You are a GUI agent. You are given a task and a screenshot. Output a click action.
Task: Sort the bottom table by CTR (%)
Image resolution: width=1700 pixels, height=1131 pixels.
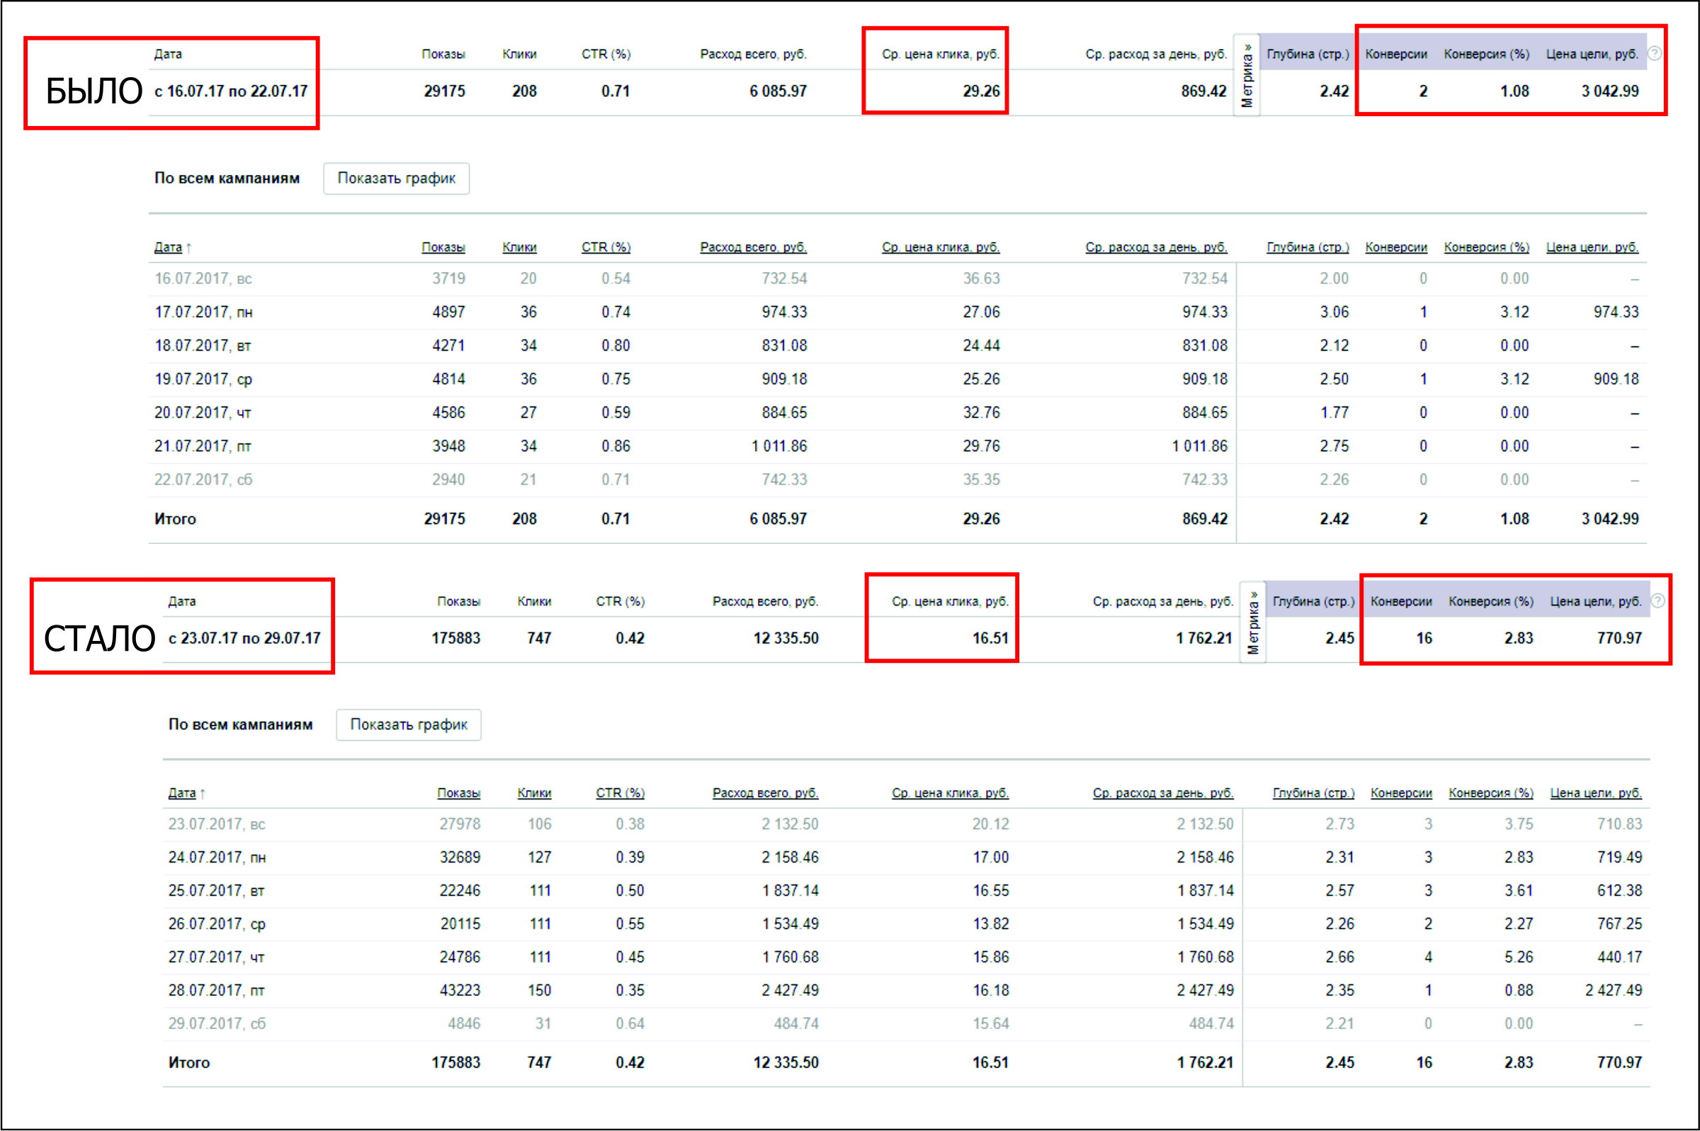click(x=620, y=792)
